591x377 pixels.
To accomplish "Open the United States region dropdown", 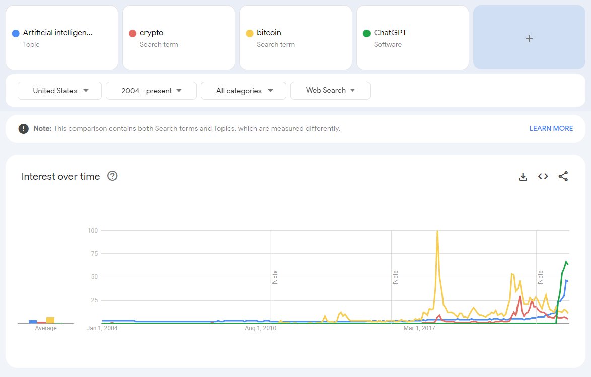I will pyautogui.click(x=59, y=90).
